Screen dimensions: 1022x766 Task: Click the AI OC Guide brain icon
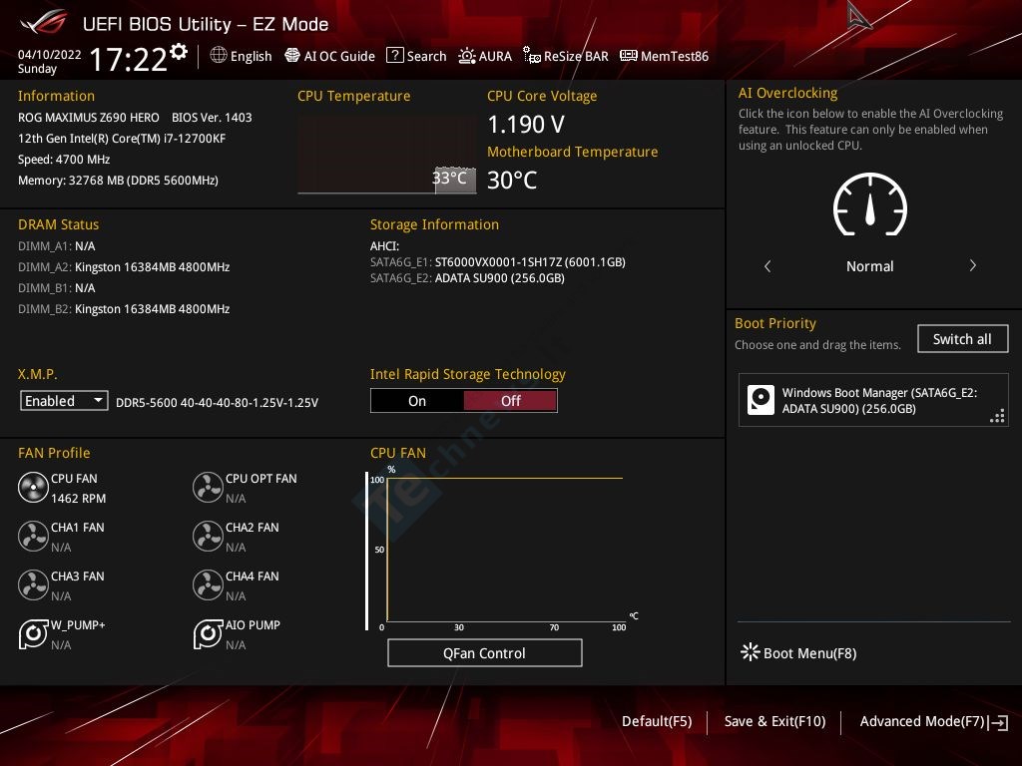click(292, 56)
